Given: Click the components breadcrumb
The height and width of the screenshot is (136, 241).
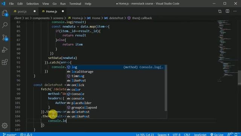Looking at the screenshot, I should (x=41, y=18).
